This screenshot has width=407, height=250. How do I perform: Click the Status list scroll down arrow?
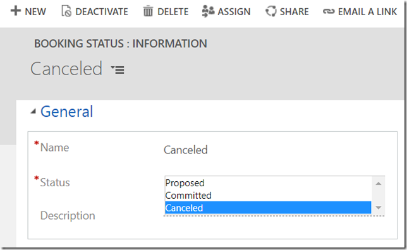click(x=379, y=208)
